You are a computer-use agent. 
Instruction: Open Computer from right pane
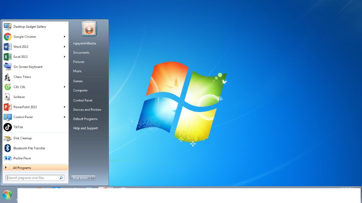tap(80, 91)
